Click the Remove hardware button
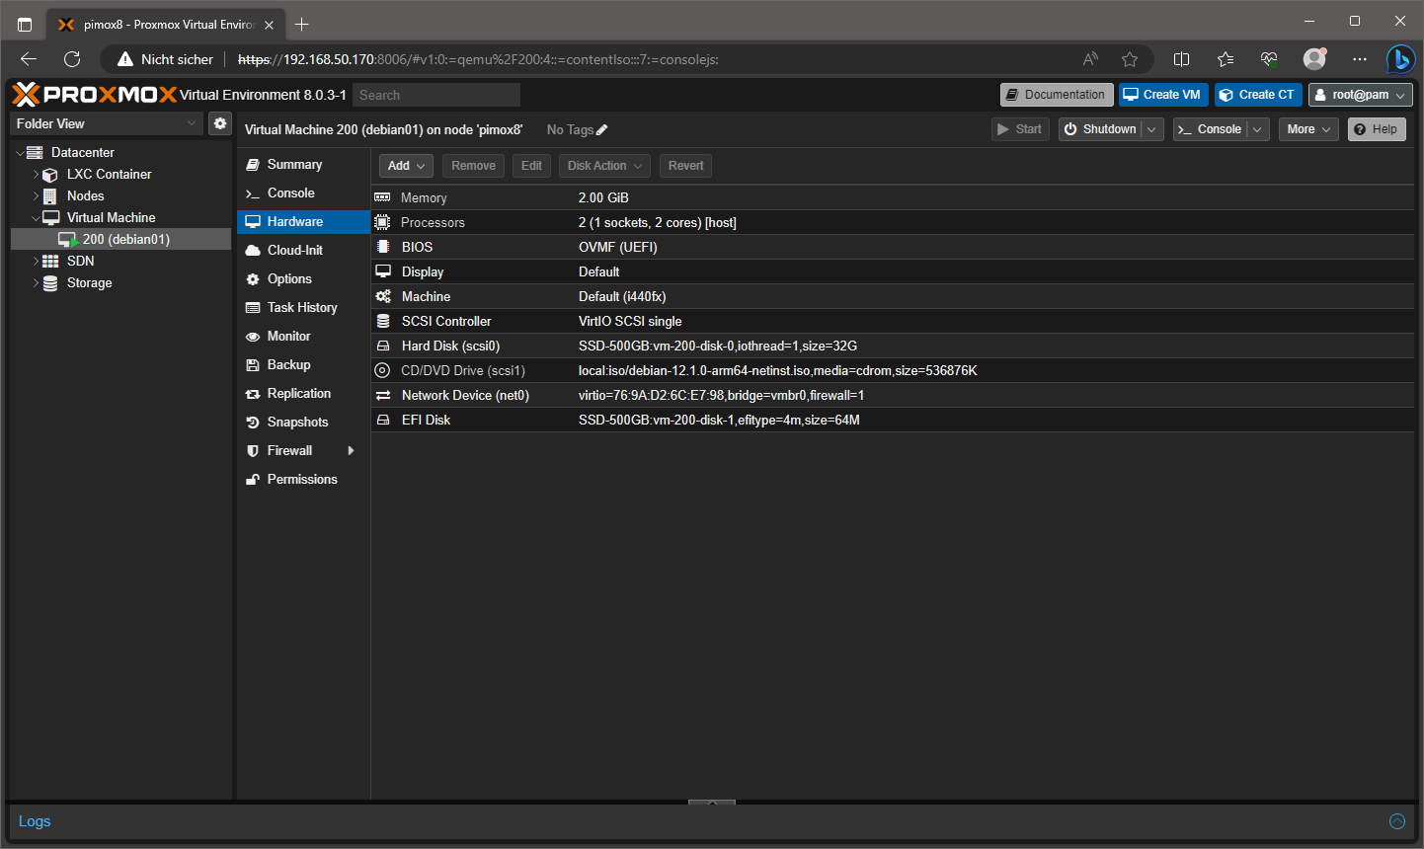The width and height of the screenshot is (1424, 849). pyautogui.click(x=473, y=166)
